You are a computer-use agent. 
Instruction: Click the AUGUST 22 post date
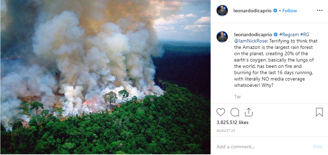coord(226,130)
